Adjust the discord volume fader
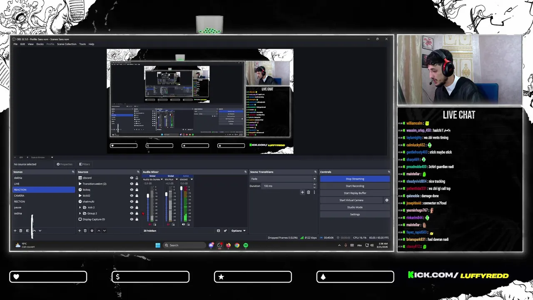Viewport: 533px width, 300px height. [x=181, y=189]
